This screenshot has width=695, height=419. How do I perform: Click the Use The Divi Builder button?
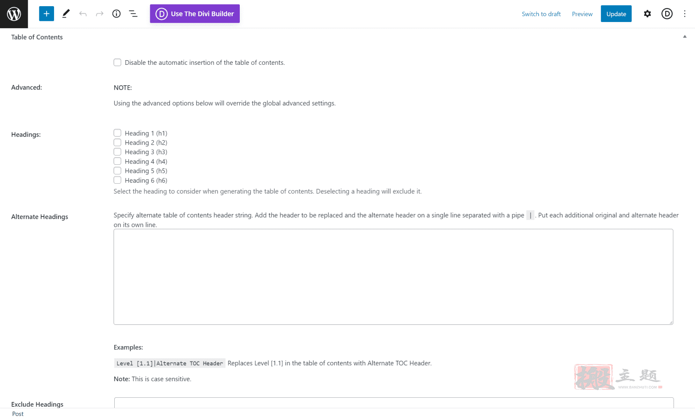tap(195, 14)
